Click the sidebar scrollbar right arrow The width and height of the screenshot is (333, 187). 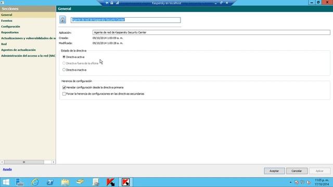coord(53,162)
